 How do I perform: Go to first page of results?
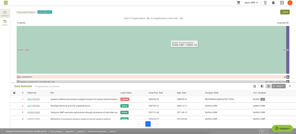click(x=138, y=124)
